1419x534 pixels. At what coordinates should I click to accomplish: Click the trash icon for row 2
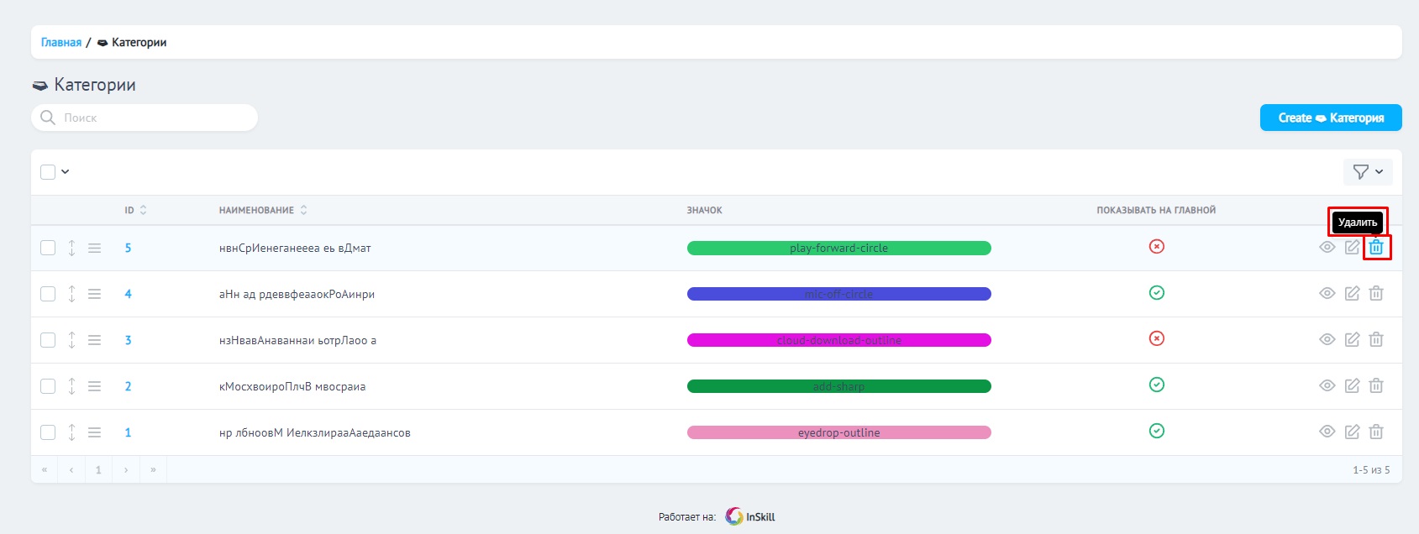[x=1376, y=386]
